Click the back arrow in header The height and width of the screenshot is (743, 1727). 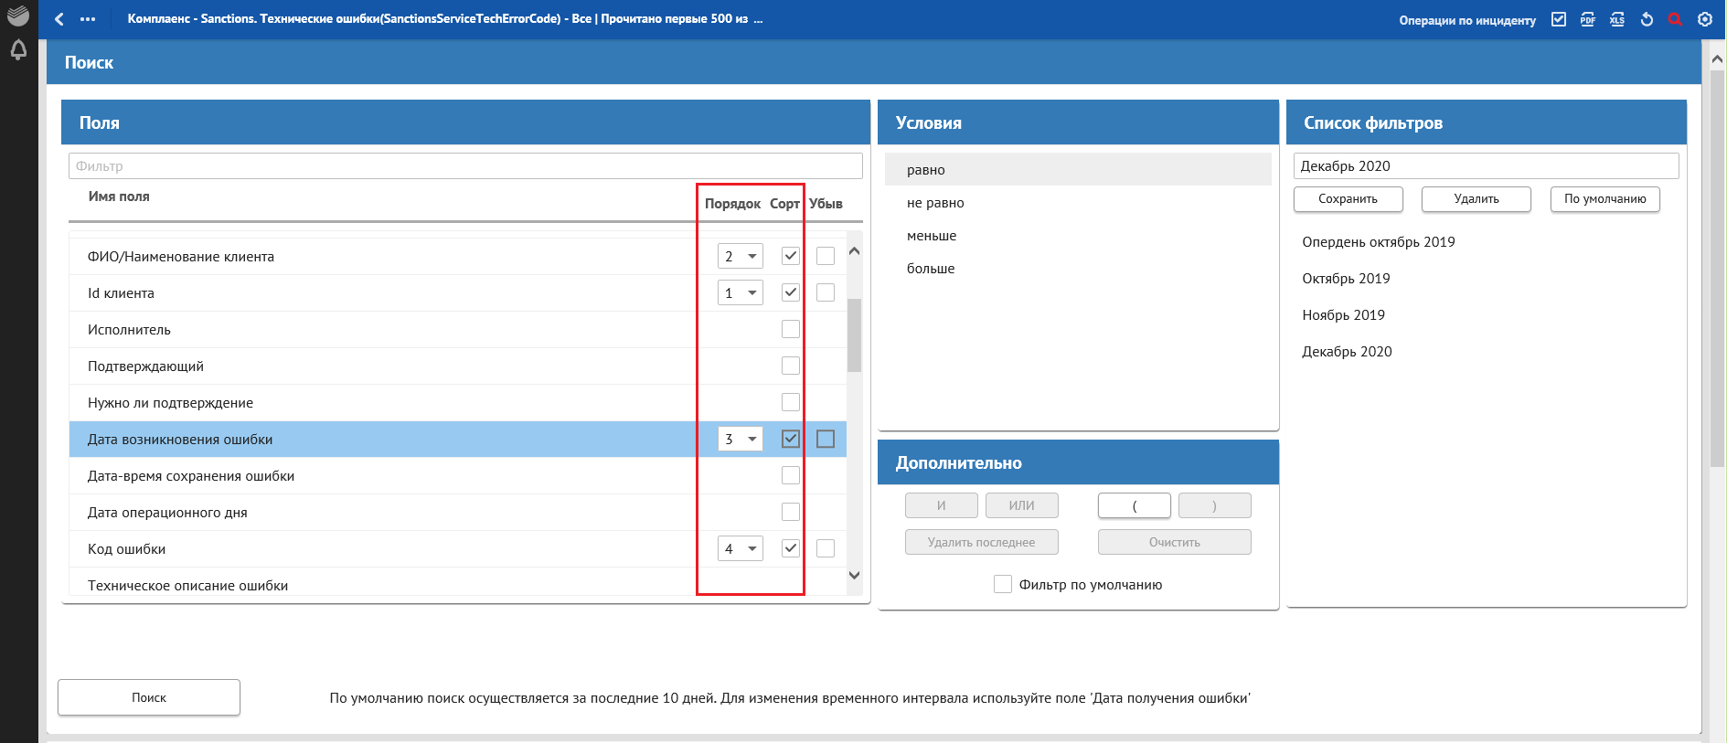pos(59,19)
